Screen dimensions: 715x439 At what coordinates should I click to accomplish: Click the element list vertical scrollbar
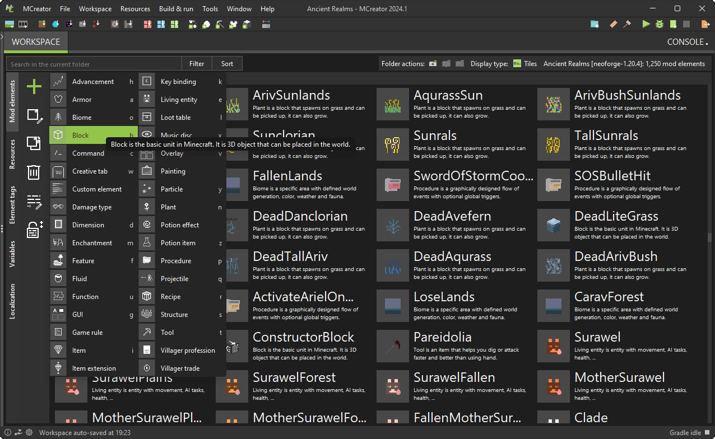click(x=710, y=237)
